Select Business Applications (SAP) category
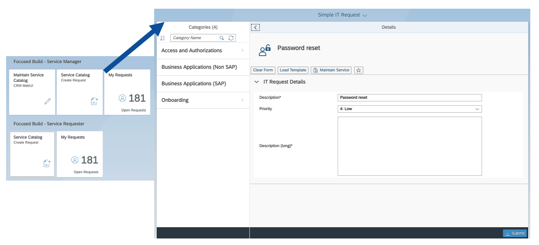This screenshot has width=539, height=245. (202, 84)
